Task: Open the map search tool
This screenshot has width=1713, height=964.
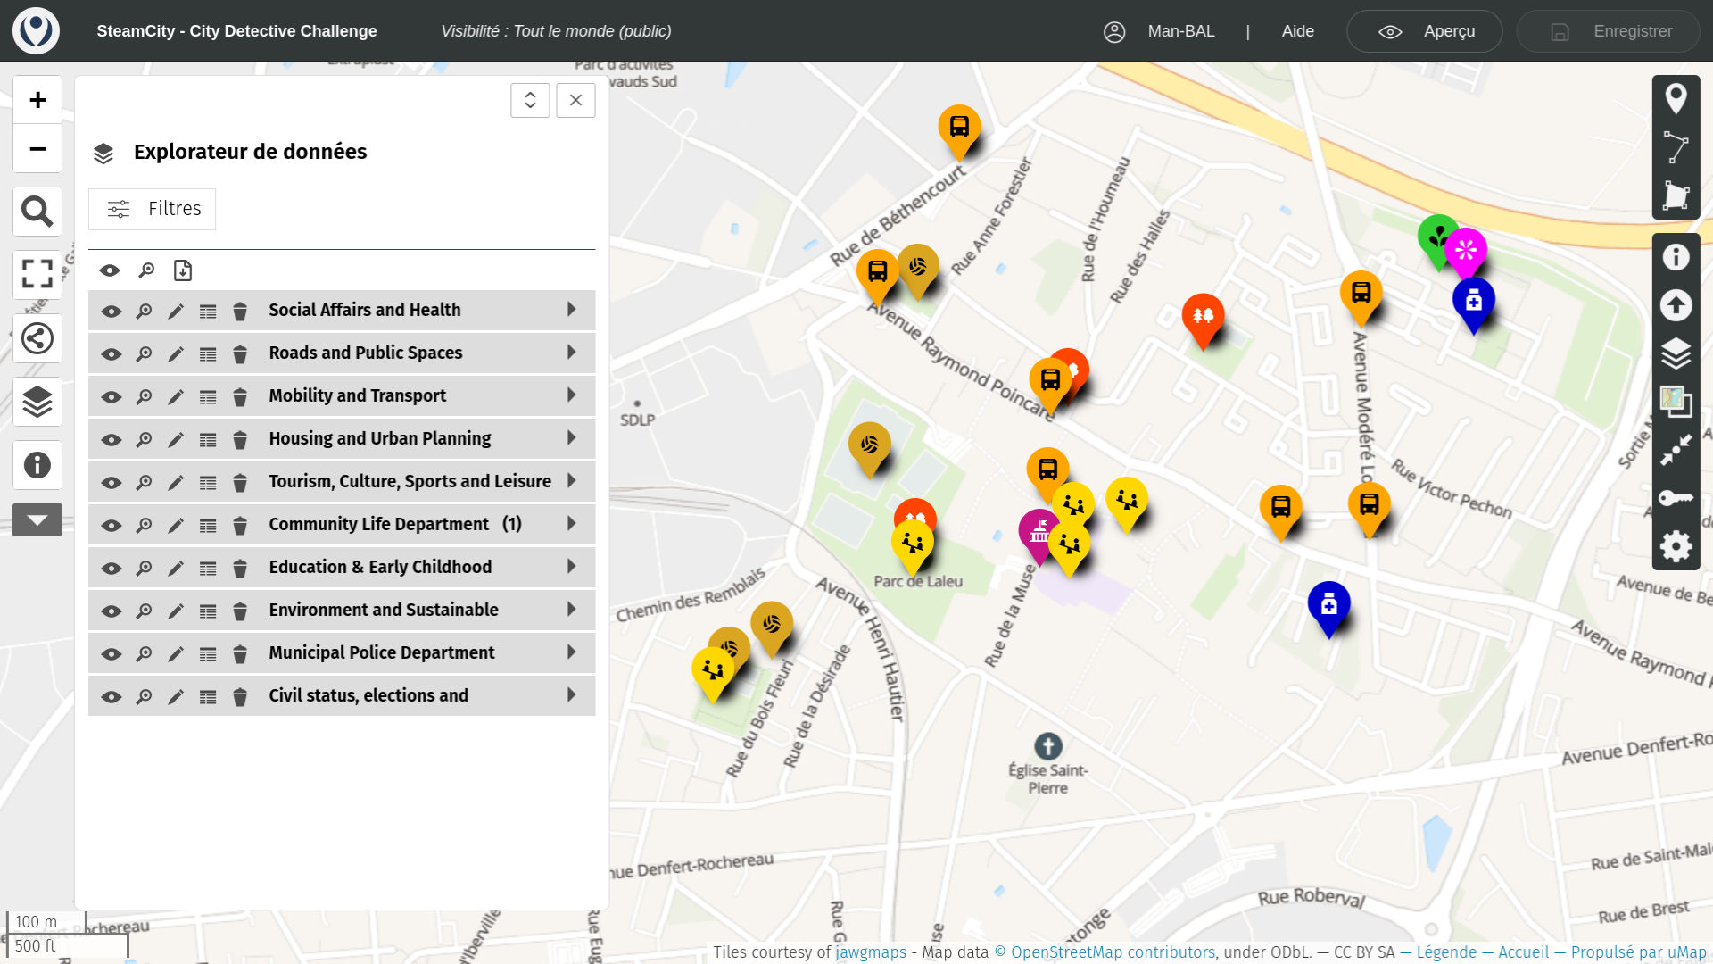Action: (37, 212)
